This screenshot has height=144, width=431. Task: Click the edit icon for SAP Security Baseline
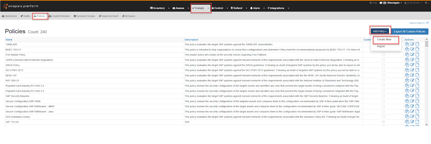click(412, 96)
